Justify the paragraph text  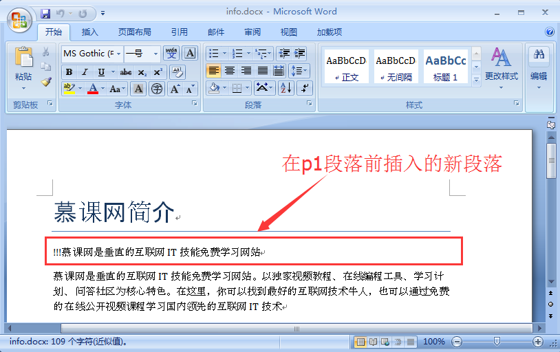263,71
